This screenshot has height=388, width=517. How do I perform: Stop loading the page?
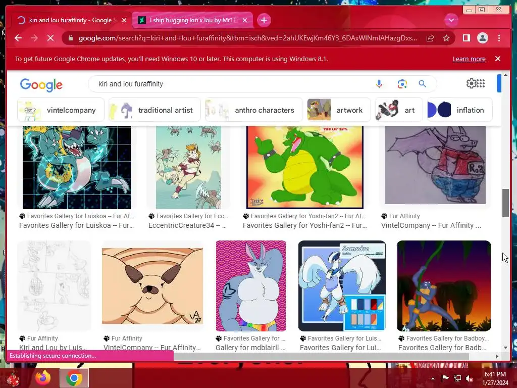[x=50, y=38]
